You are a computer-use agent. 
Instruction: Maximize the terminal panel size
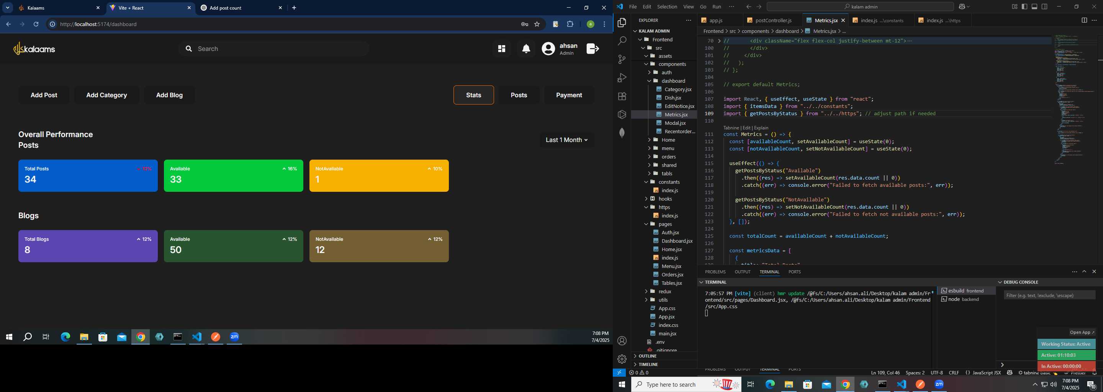1084,272
